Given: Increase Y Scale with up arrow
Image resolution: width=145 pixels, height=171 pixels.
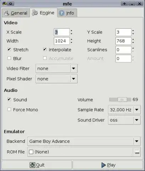Looking at the screenshot, I should pos(133,31).
